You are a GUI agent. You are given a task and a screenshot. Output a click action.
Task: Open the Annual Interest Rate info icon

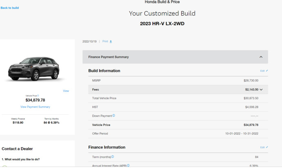click(128, 166)
